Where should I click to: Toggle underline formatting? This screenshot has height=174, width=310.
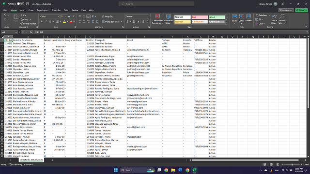(x=50, y=22)
